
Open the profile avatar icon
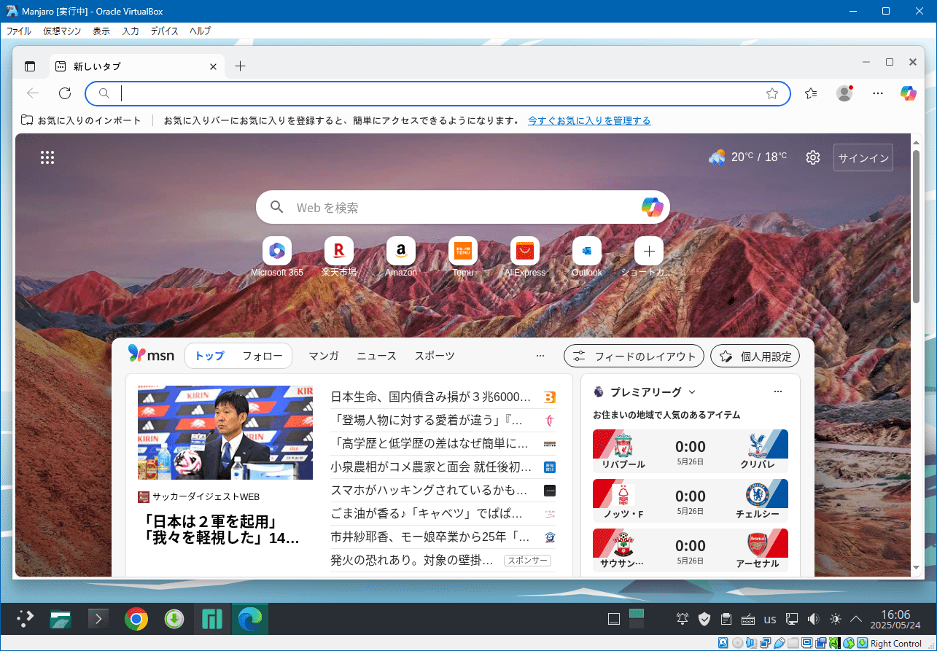(844, 93)
